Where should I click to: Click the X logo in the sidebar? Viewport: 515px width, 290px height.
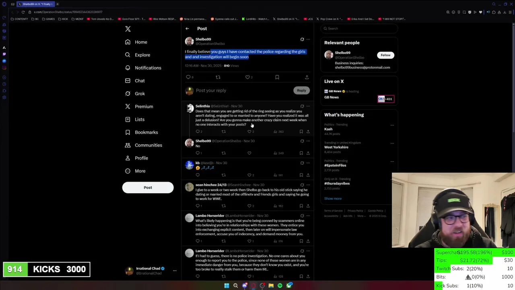[x=128, y=29]
